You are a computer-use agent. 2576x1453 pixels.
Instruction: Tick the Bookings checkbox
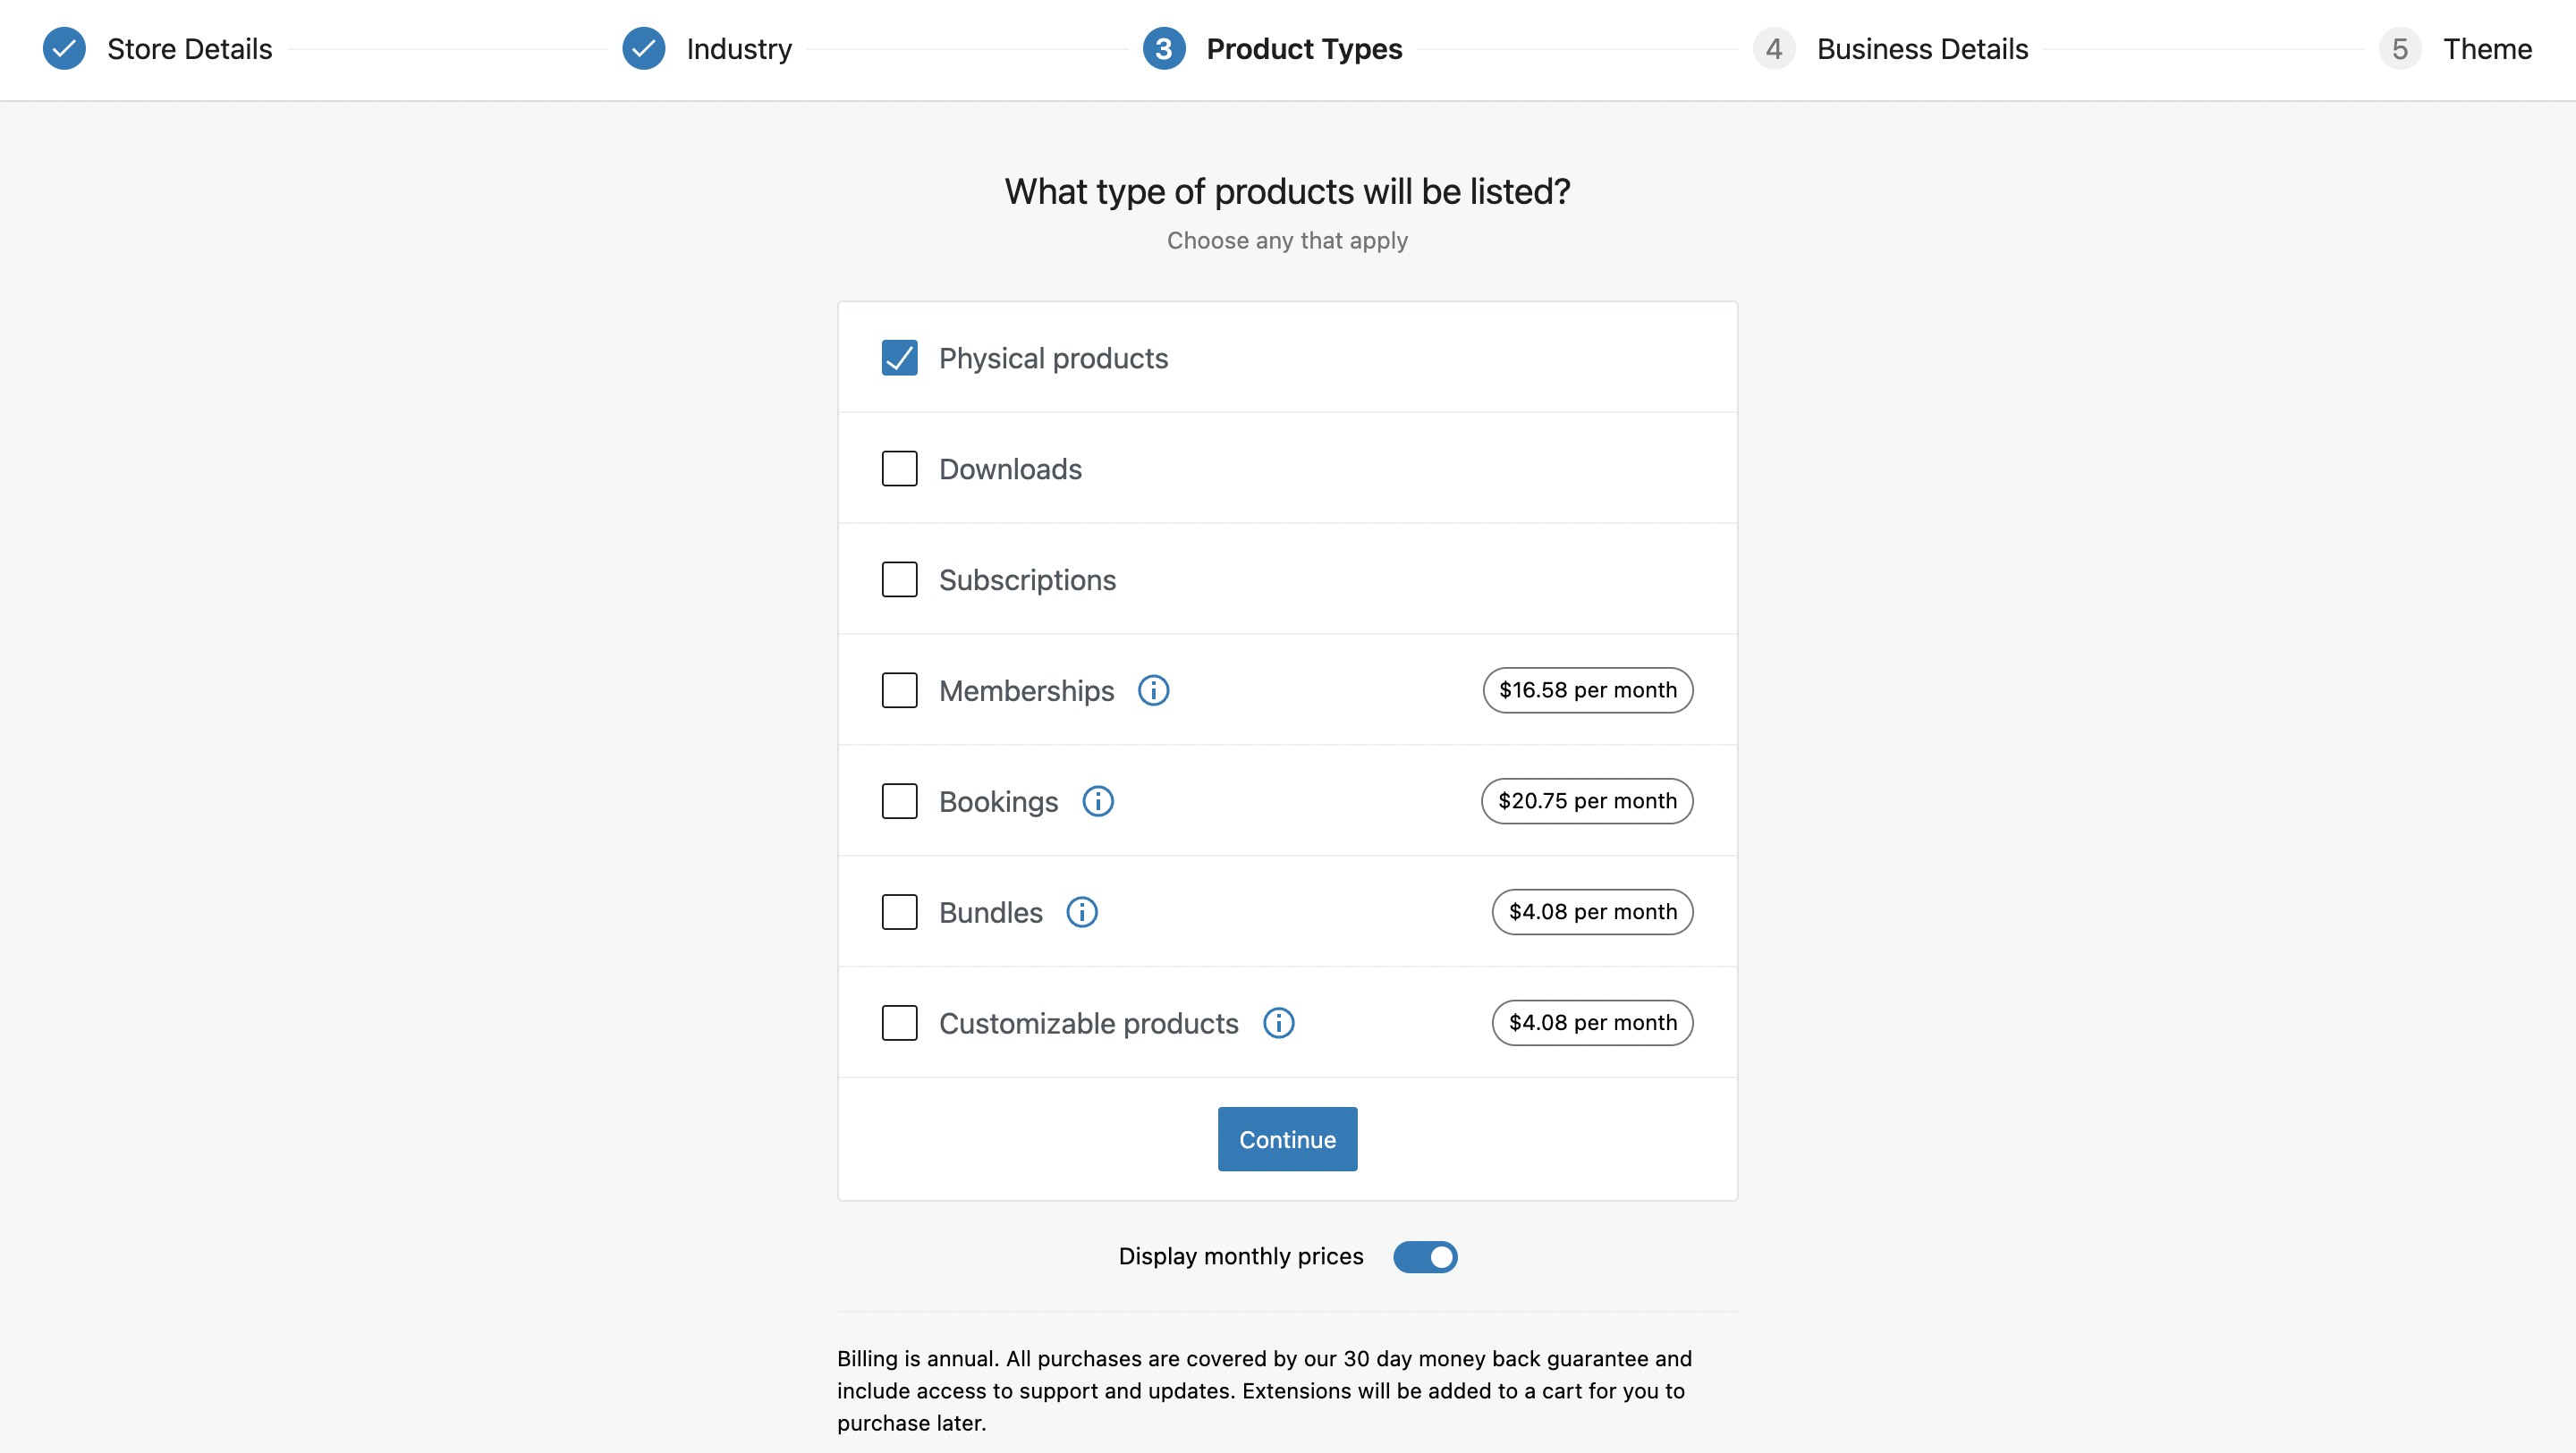click(x=899, y=801)
